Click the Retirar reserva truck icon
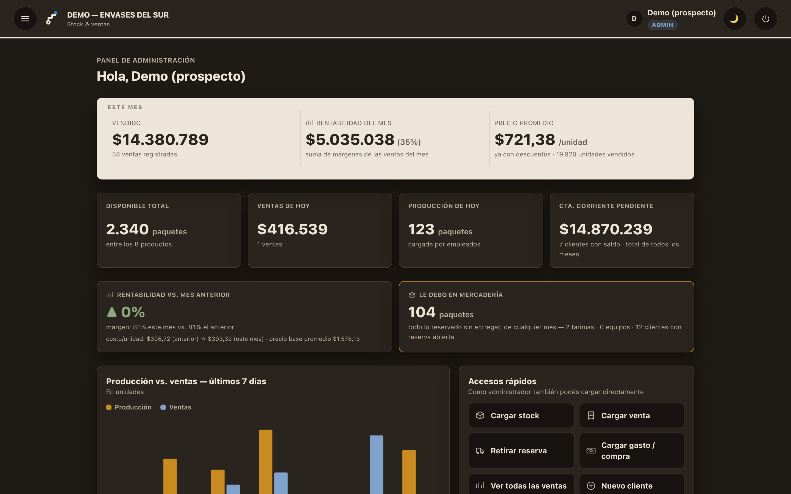The height and width of the screenshot is (494, 791). point(480,451)
